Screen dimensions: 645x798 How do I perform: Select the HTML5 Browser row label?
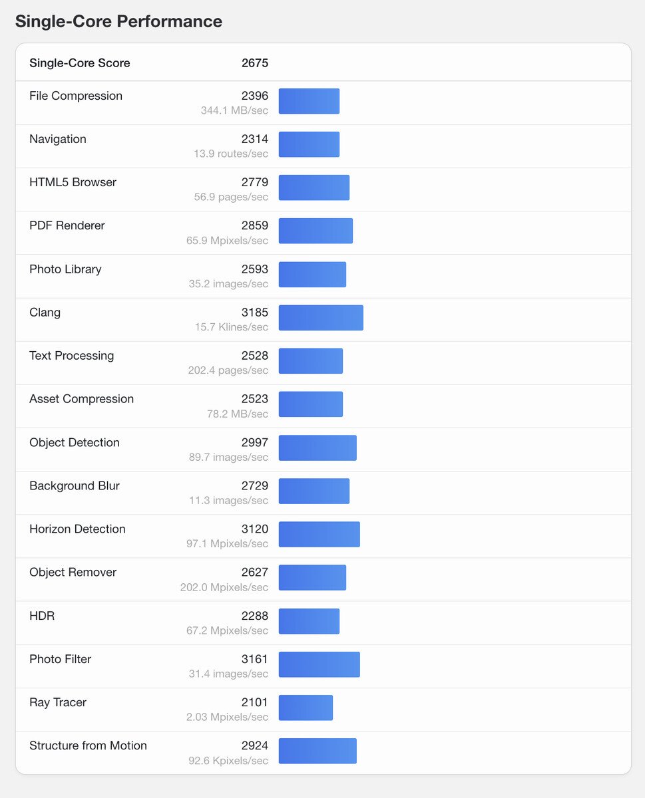point(73,182)
